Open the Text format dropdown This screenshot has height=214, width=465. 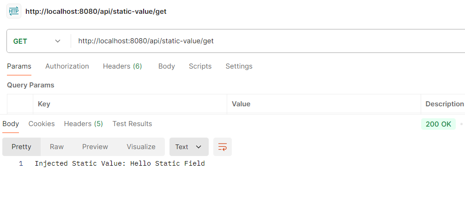[189, 147]
